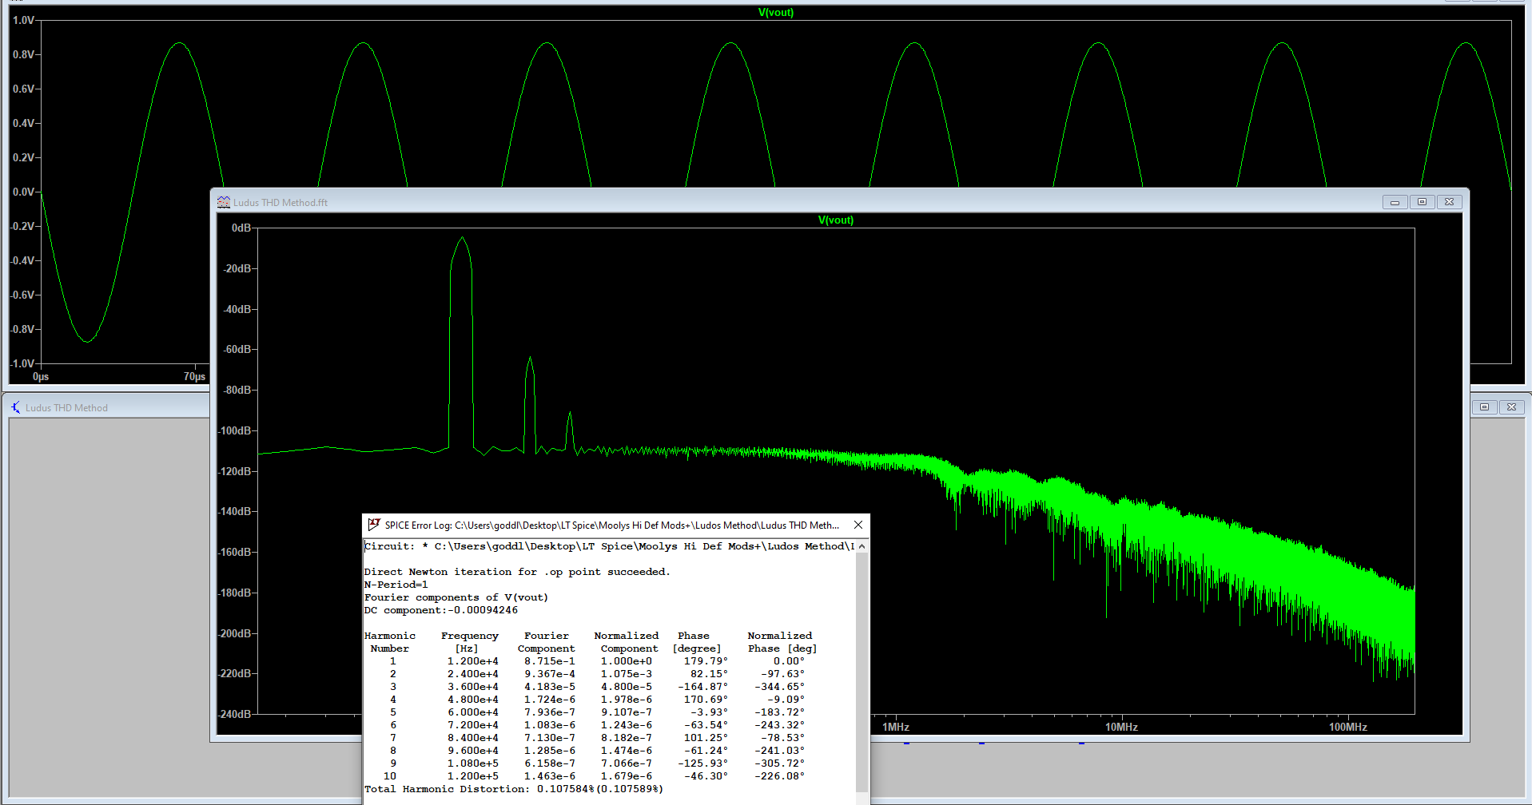The image size is (1532, 805).
Task: Click the normalized phase value -344.65°
Action: [779, 687]
